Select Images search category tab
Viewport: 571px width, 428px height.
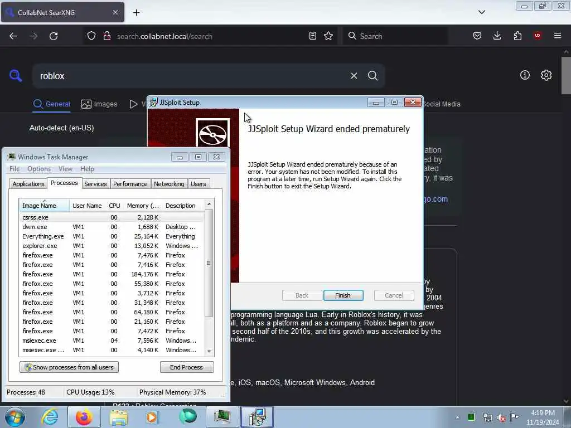(99, 104)
